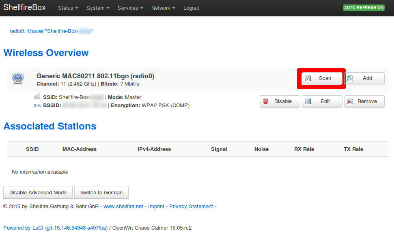Open the Privacy Statement link
This screenshot has width=394, height=241.
191,207
